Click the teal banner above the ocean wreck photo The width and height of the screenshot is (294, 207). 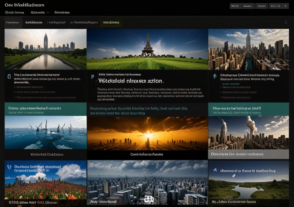pyautogui.click(x=46, y=109)
